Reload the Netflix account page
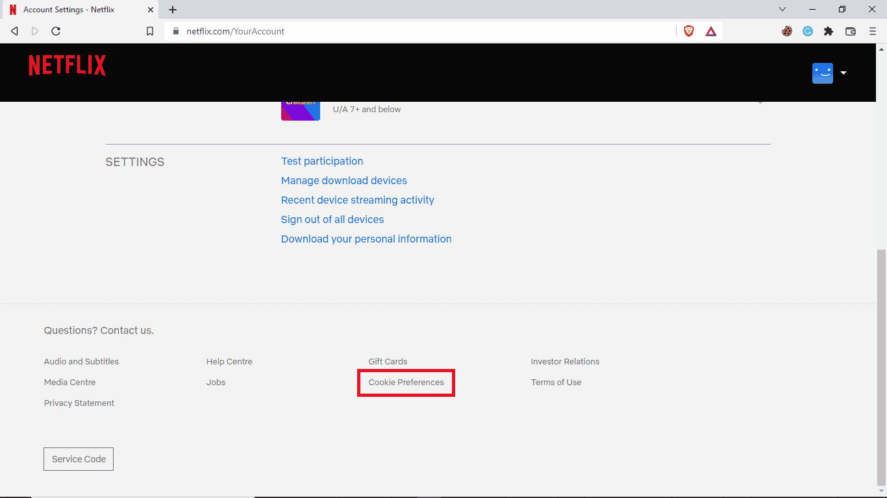 click(x=56, y=31)
